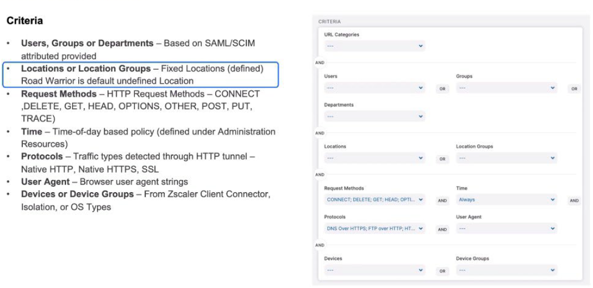The image size is (593, 288).
Task: Open the Protocols dropdown
Action: coord(374,228)
